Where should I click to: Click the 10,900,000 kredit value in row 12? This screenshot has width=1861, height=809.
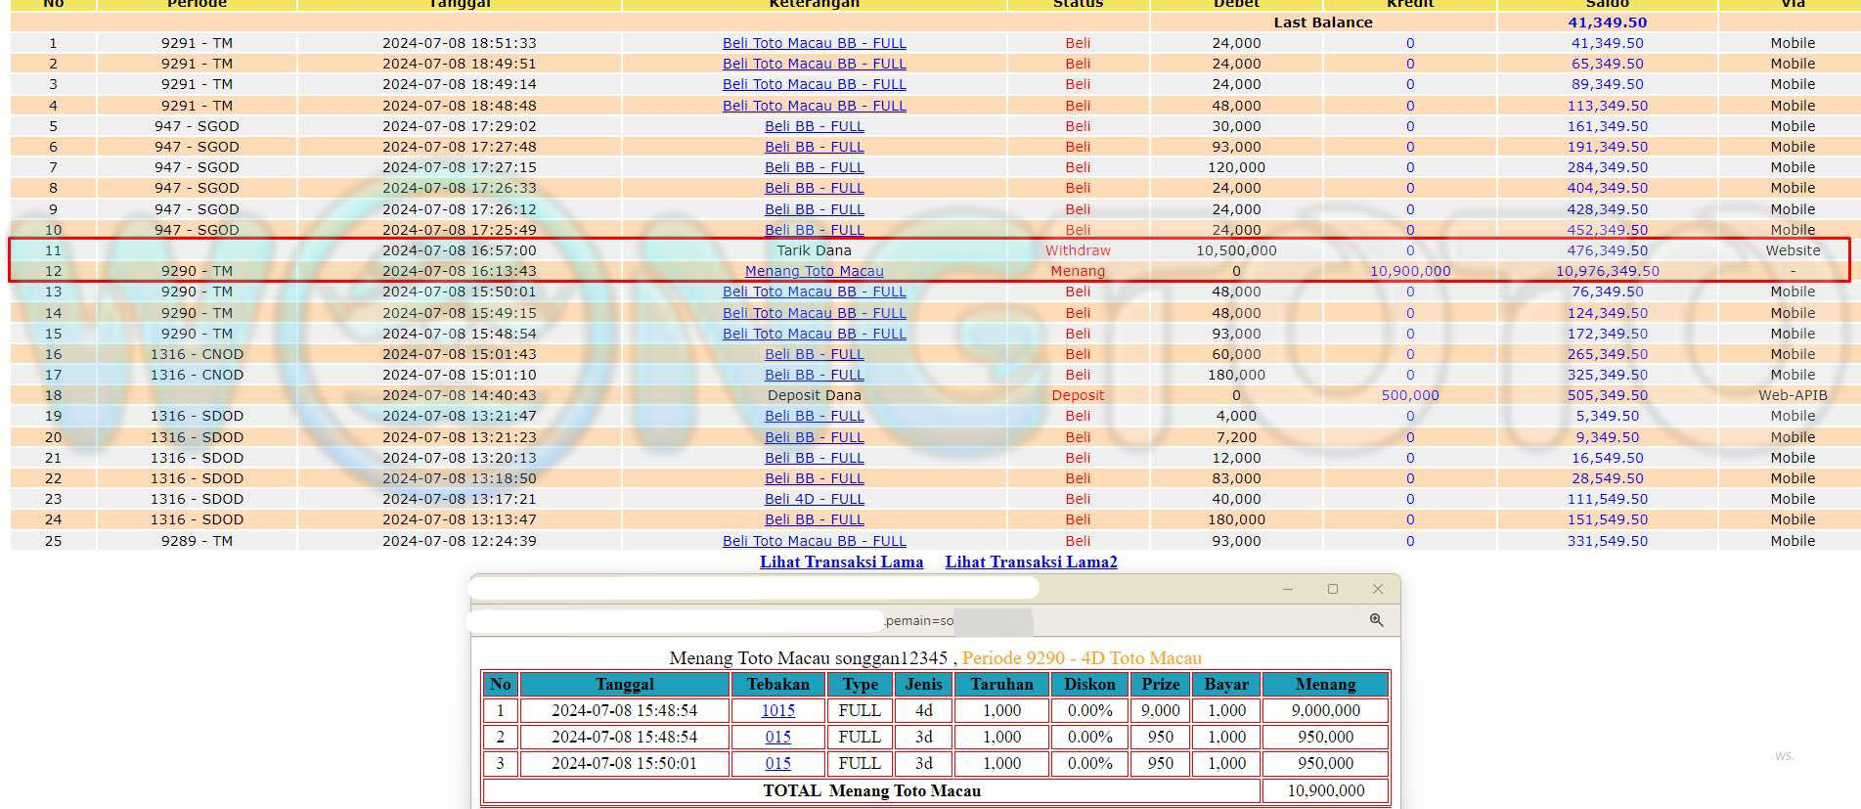(x=1409, y=271)
